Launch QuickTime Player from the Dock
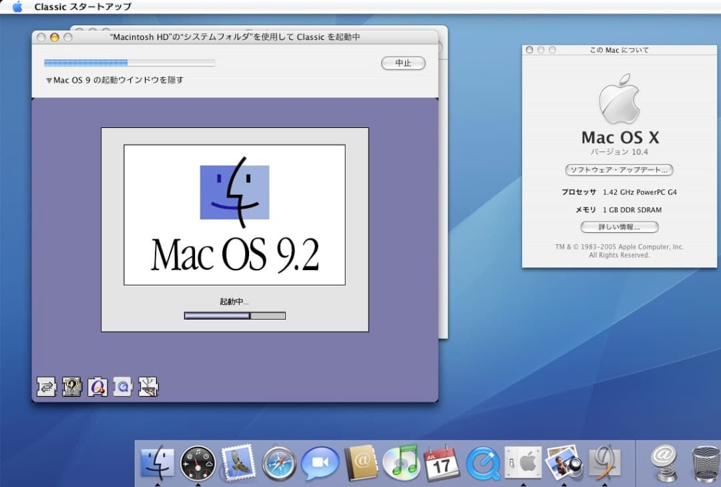The width and height of the screenshot is (721, 487). [x=483, y=463]
